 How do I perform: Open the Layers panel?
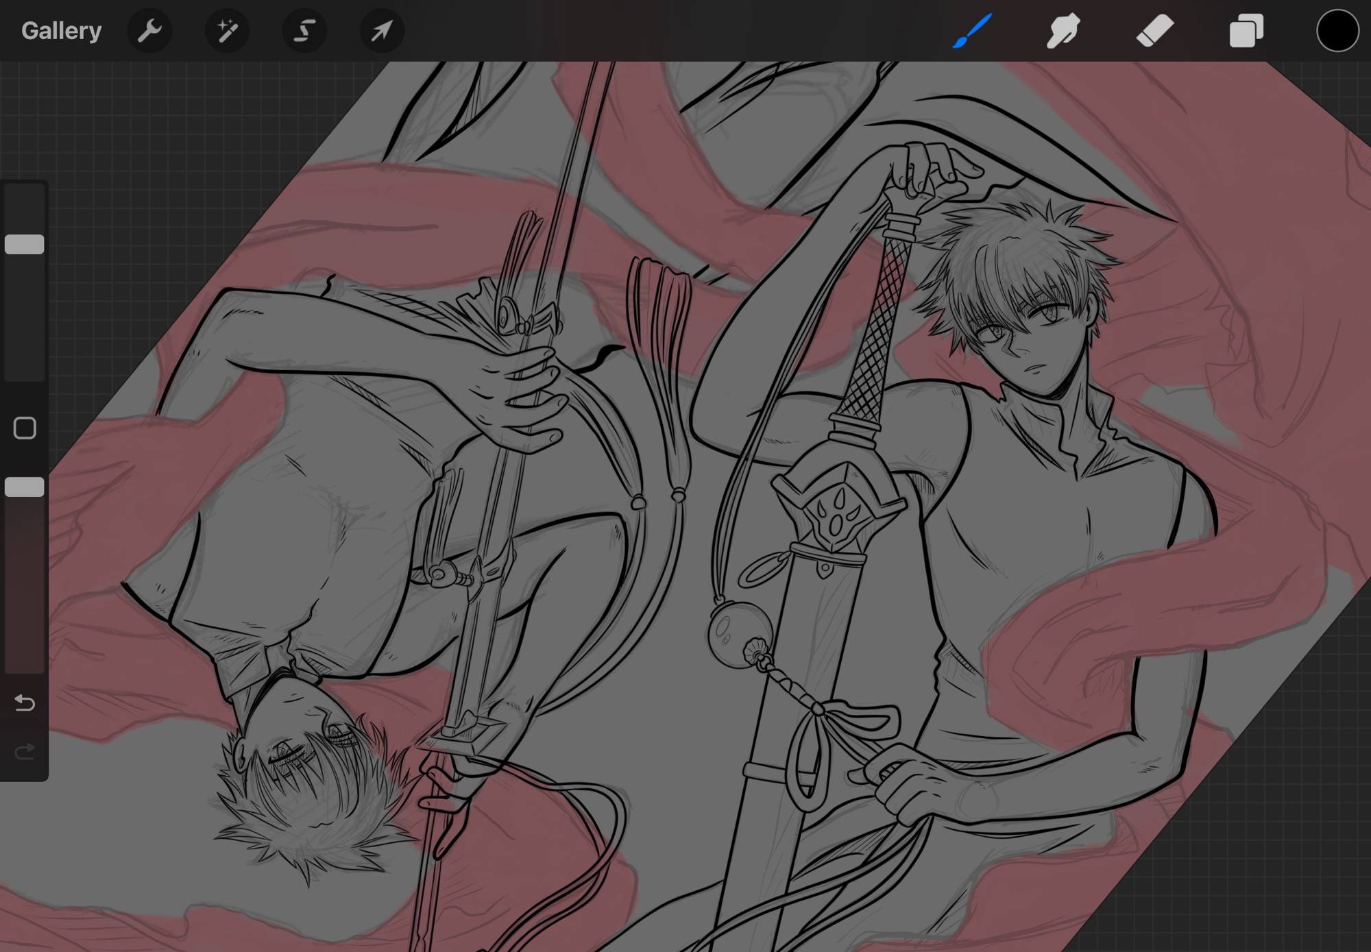(1246, 31)
